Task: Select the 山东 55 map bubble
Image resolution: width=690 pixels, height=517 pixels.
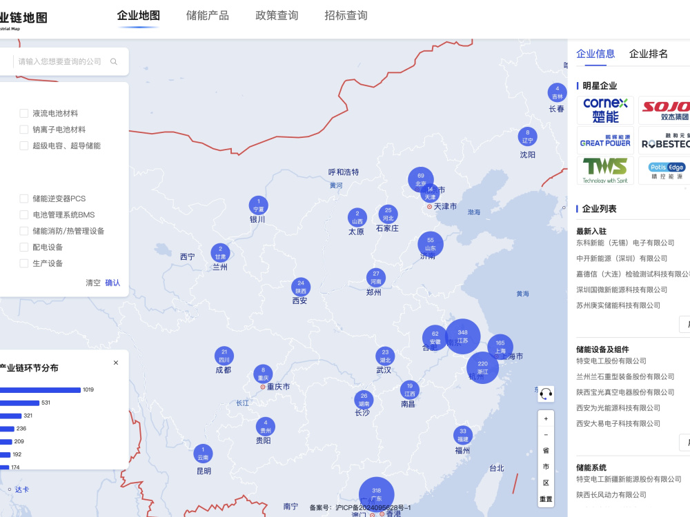Action: 431,244
